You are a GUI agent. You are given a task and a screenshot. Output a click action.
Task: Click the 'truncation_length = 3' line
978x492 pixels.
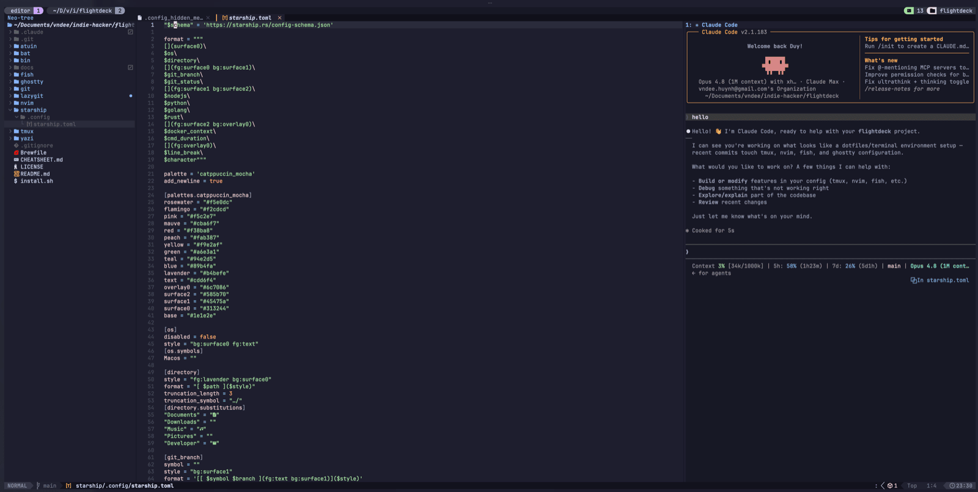tap(198, 394)
